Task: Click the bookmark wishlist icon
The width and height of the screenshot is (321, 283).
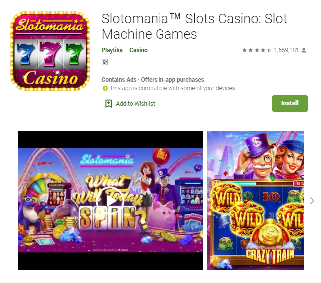Action: point(108,104)
